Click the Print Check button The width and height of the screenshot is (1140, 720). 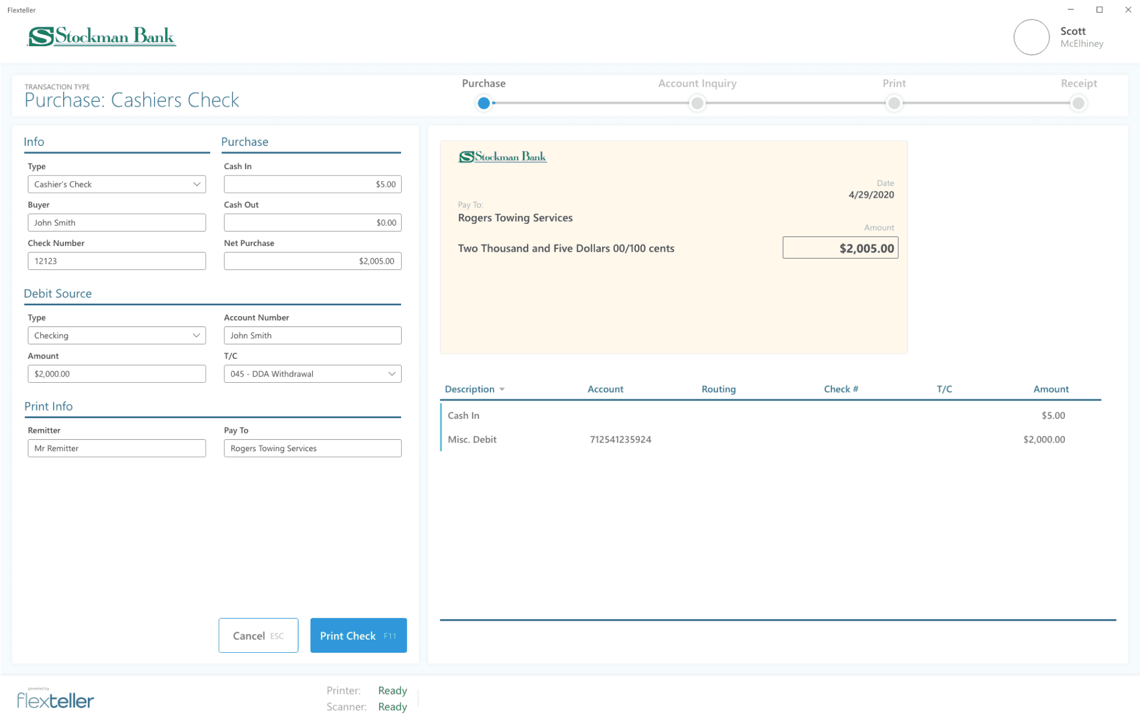[x=358, y=635]
